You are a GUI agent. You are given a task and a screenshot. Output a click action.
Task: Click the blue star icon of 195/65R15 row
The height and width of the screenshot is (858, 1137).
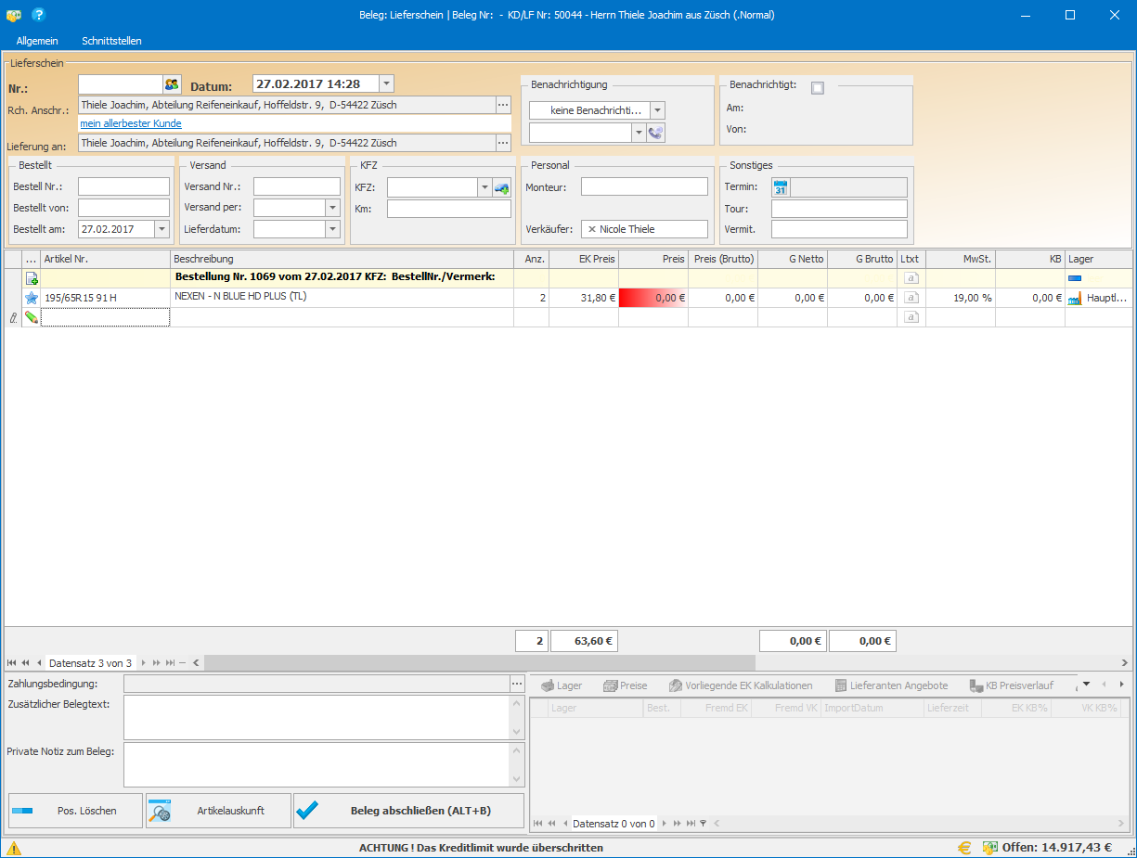click(x=32, y=298)
